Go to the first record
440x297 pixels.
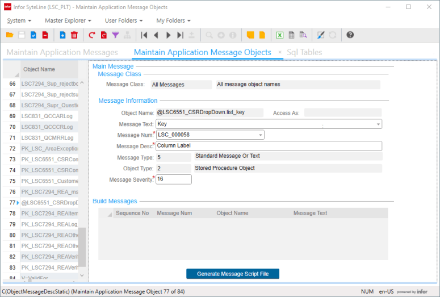(144, 35)
